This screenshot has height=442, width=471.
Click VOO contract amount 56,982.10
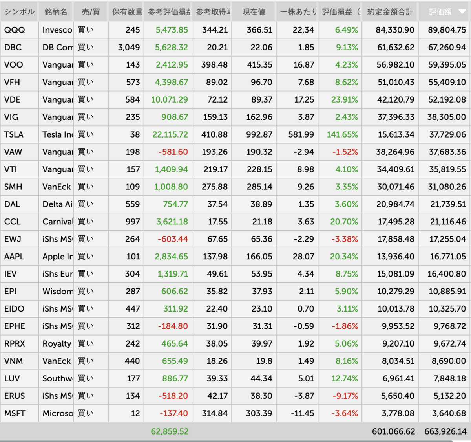pos(395,65)
